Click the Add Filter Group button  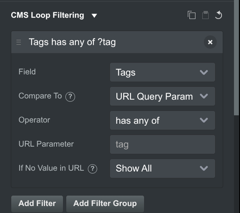pyautogui.click(x=105, y=203)
